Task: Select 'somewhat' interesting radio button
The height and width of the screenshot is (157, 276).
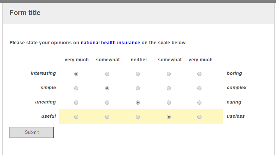Action: pos(107,74)
